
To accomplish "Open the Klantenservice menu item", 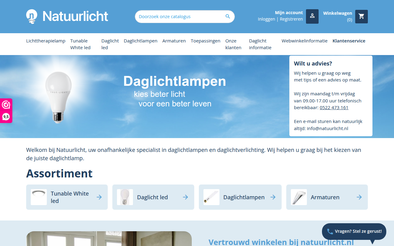I will point(349,41).
